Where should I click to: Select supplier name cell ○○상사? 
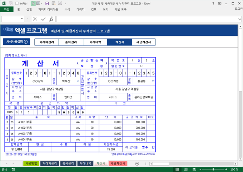pos(38,81)
